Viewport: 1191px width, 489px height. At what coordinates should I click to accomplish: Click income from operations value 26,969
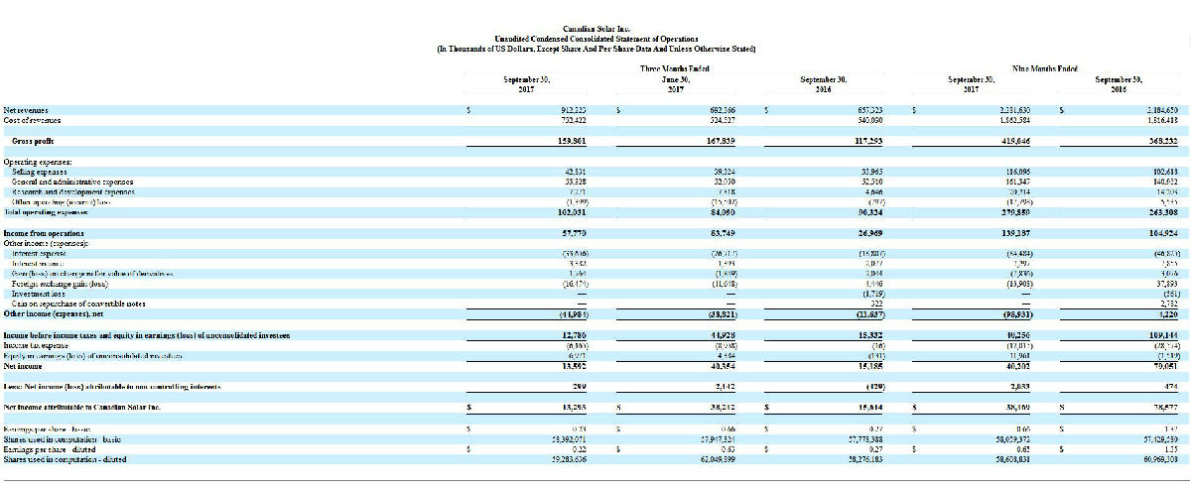[869, 232]
